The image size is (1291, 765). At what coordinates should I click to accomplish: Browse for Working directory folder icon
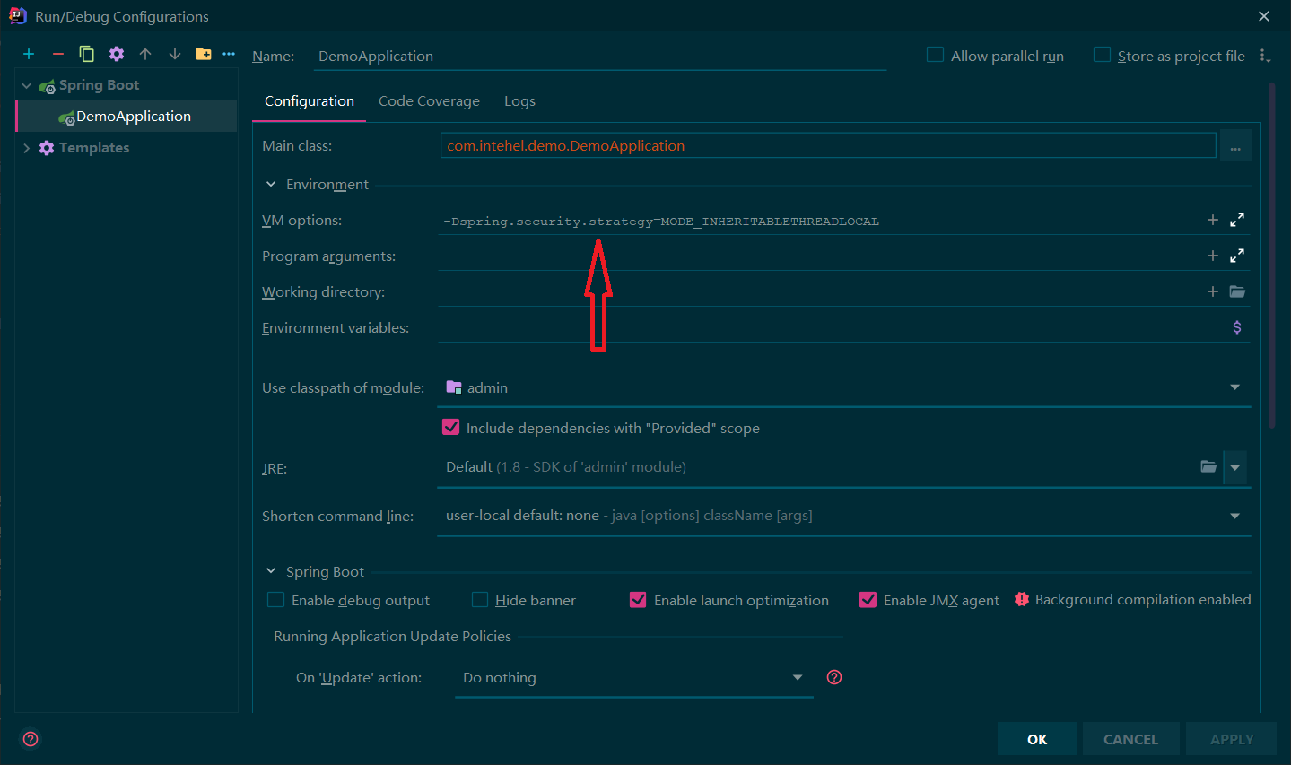(1237, 291)
